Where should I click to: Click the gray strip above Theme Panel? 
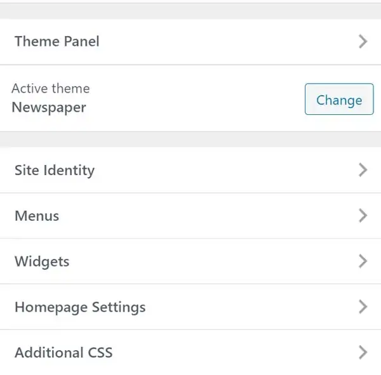[x=190, y=11]
